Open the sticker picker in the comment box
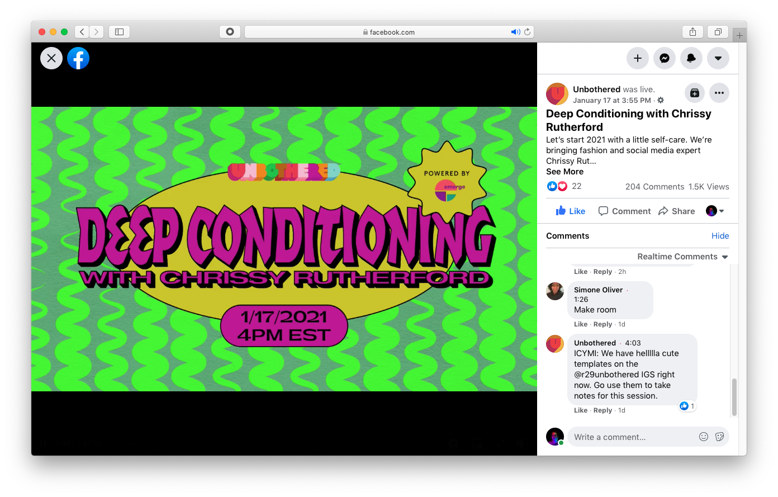The image size is (778, 497). click(720, 437)
